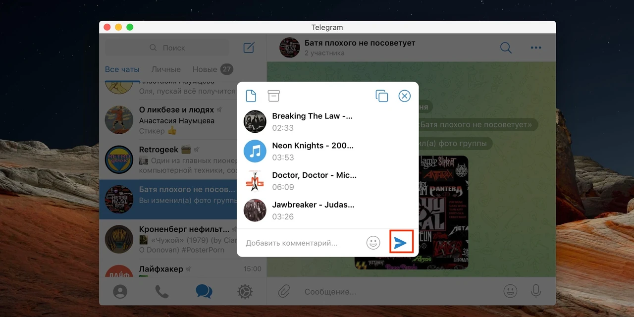Screen dimensions: 634x317
Task: Switch to the 'Личные' tab
Action: click(x=166, y=69)
